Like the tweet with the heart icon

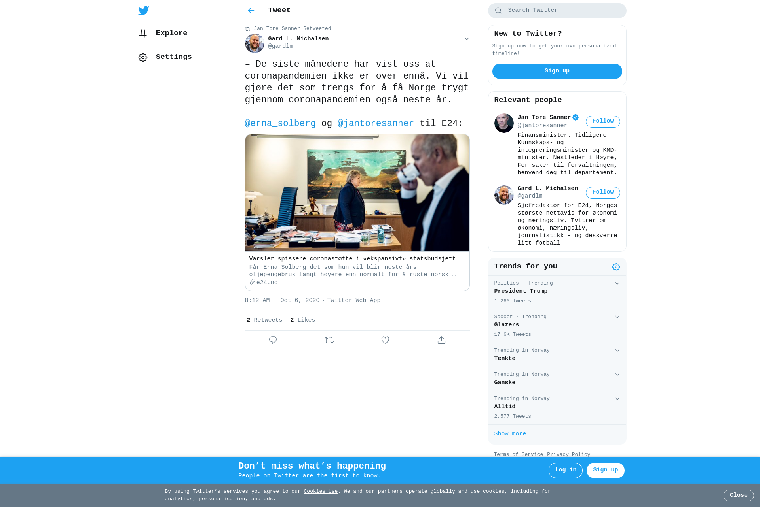[x=385, y=340]
